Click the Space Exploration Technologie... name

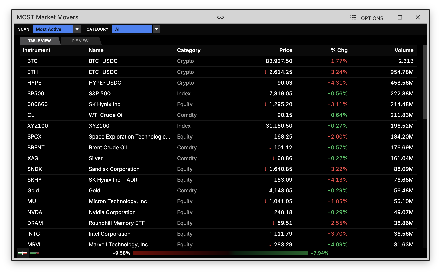point(130,137)
